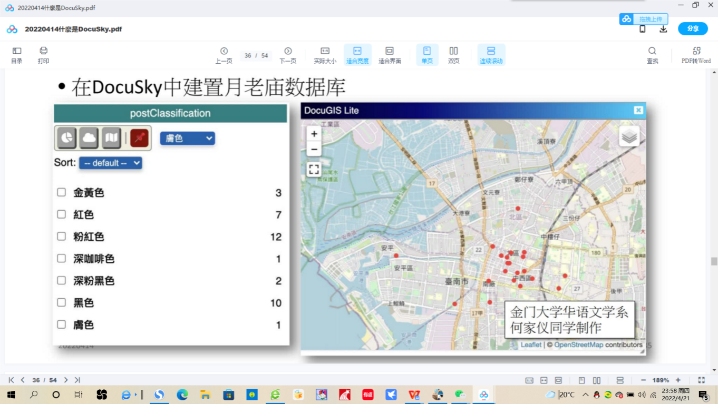Viewport: 718px width, 404px height.
Task: Expand the Sort default dropdown
Action: (110, 163)
